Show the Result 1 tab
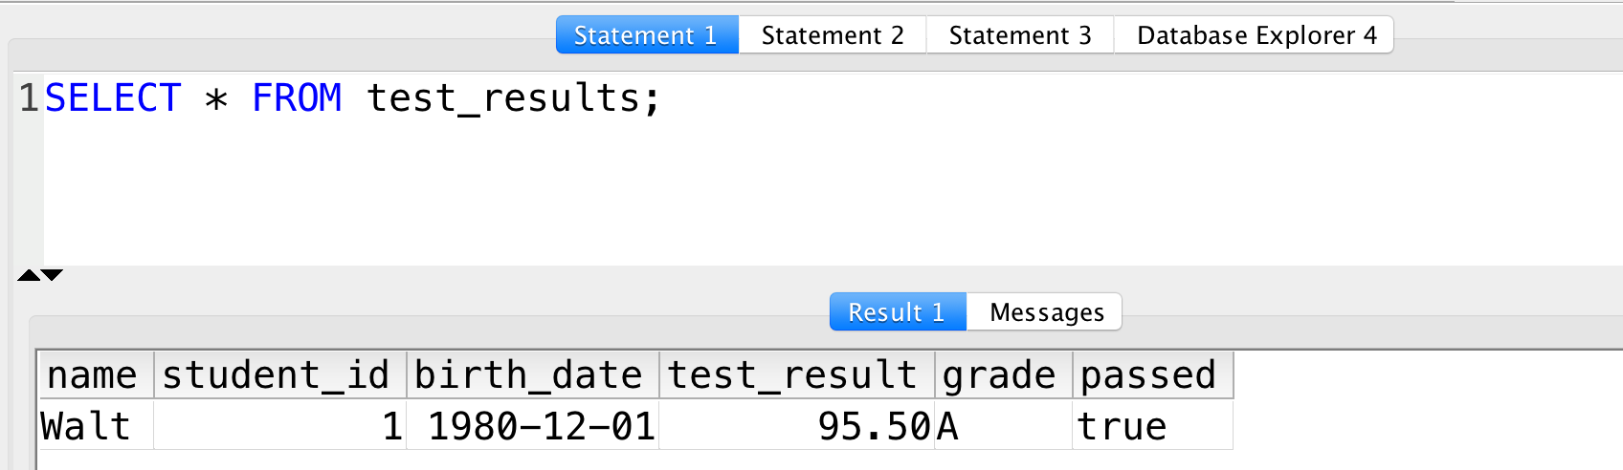 click(x=898, y=312)
